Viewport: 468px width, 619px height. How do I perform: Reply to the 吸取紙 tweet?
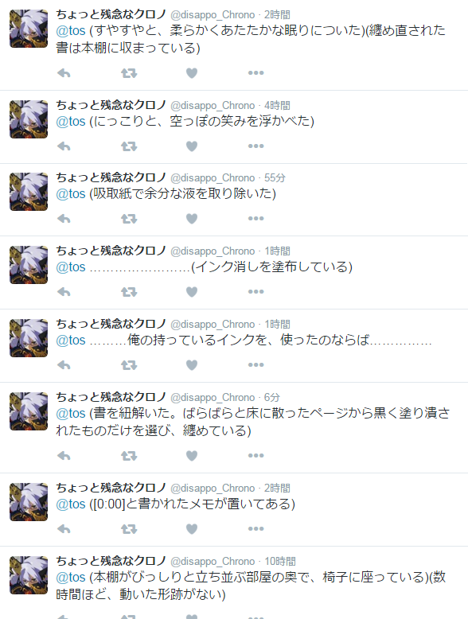64,219
